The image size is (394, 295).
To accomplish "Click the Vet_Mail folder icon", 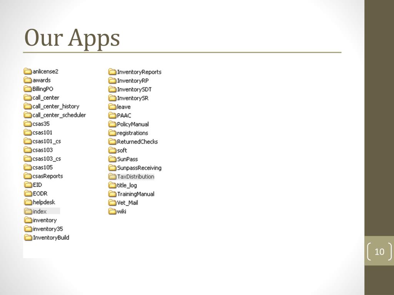I will 112,203.
